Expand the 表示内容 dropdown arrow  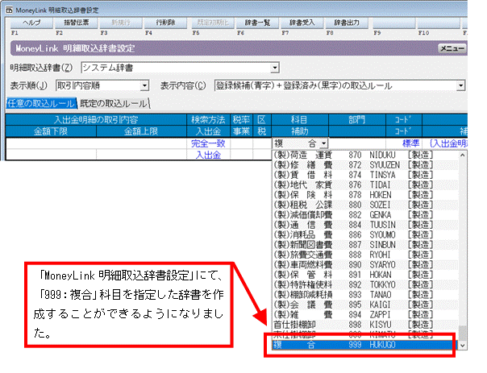[x=461, y=85]
